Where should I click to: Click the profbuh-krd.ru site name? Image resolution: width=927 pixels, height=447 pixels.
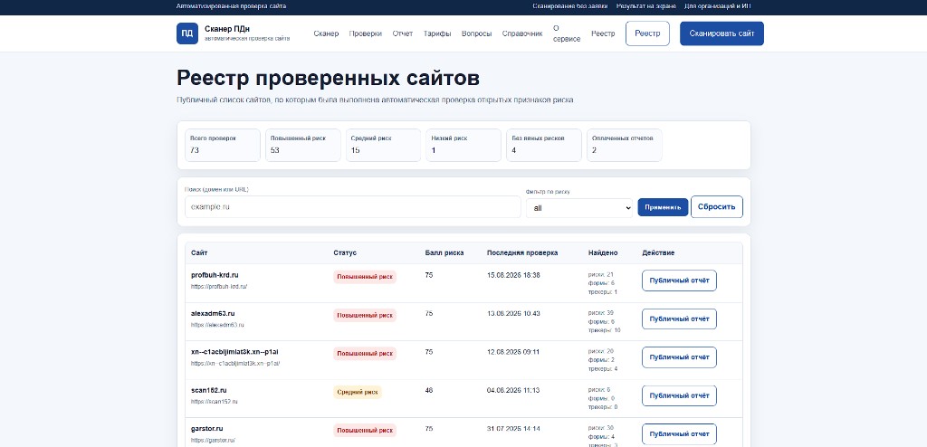coord(215,276)
